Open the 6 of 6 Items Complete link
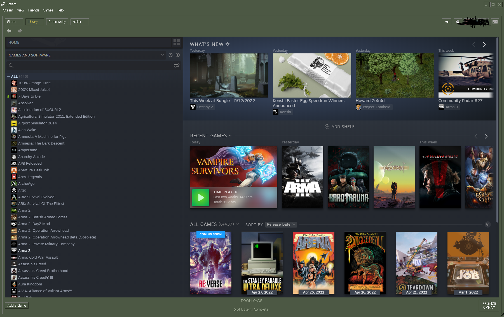Screen dimensions: 504x317 (x=252, y=309)
